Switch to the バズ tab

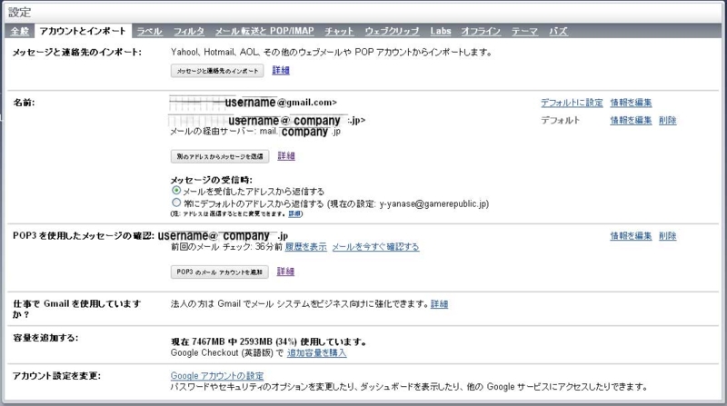(x=558, y=31)
